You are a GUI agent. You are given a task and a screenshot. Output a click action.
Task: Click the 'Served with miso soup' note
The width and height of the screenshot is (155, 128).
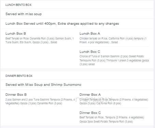coord(24,14)
